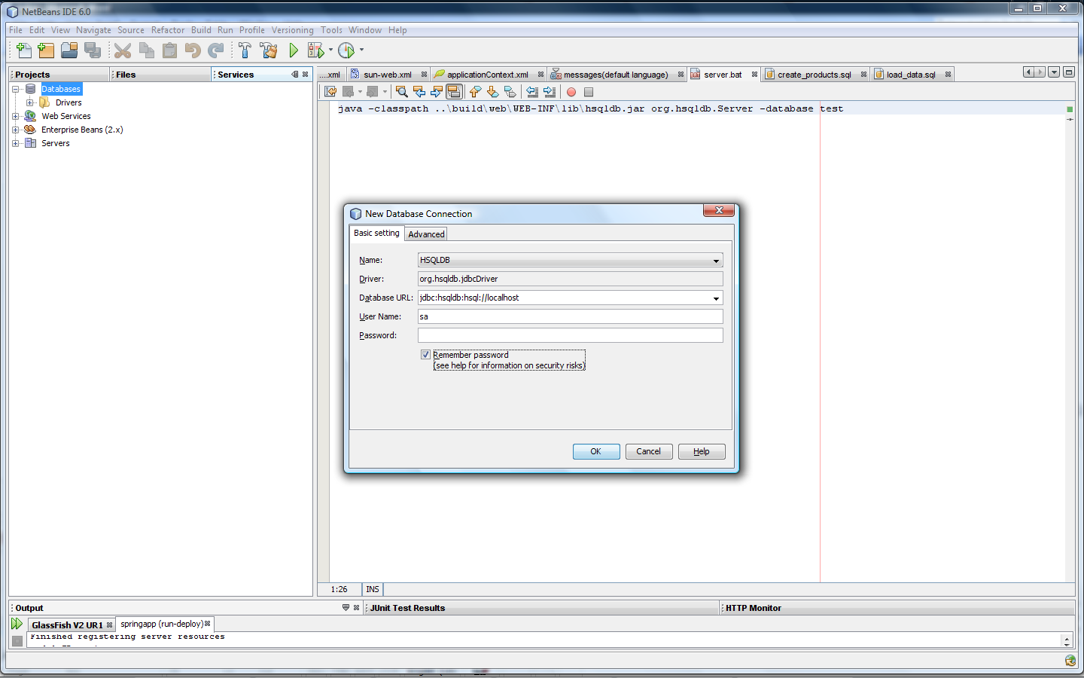The width and height of the screenshot is (1084, 678).
Task: Open the Name driver dropdown showing HSQLDB
Action: click(715, 261)
